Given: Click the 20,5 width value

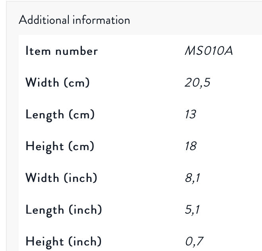Looking at the screenshot, I should tap(197, 83).
